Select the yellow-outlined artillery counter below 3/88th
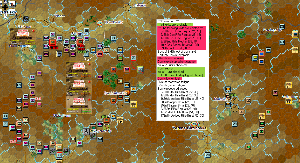300x163 pixels. (x=59, y=54)
